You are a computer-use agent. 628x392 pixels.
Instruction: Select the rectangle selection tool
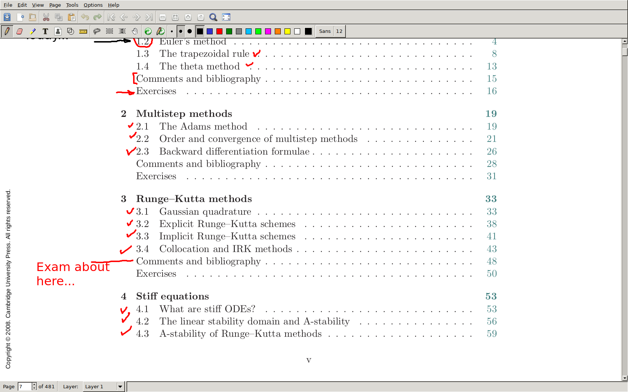click(x=110, y=31)
